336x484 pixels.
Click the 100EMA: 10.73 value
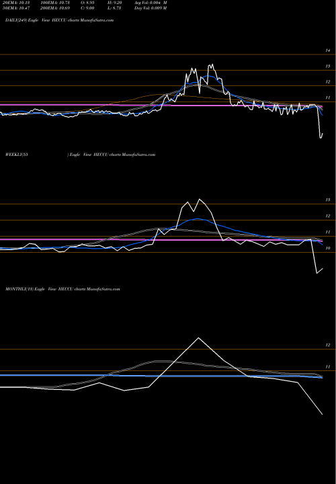click(x=55, y=3)
